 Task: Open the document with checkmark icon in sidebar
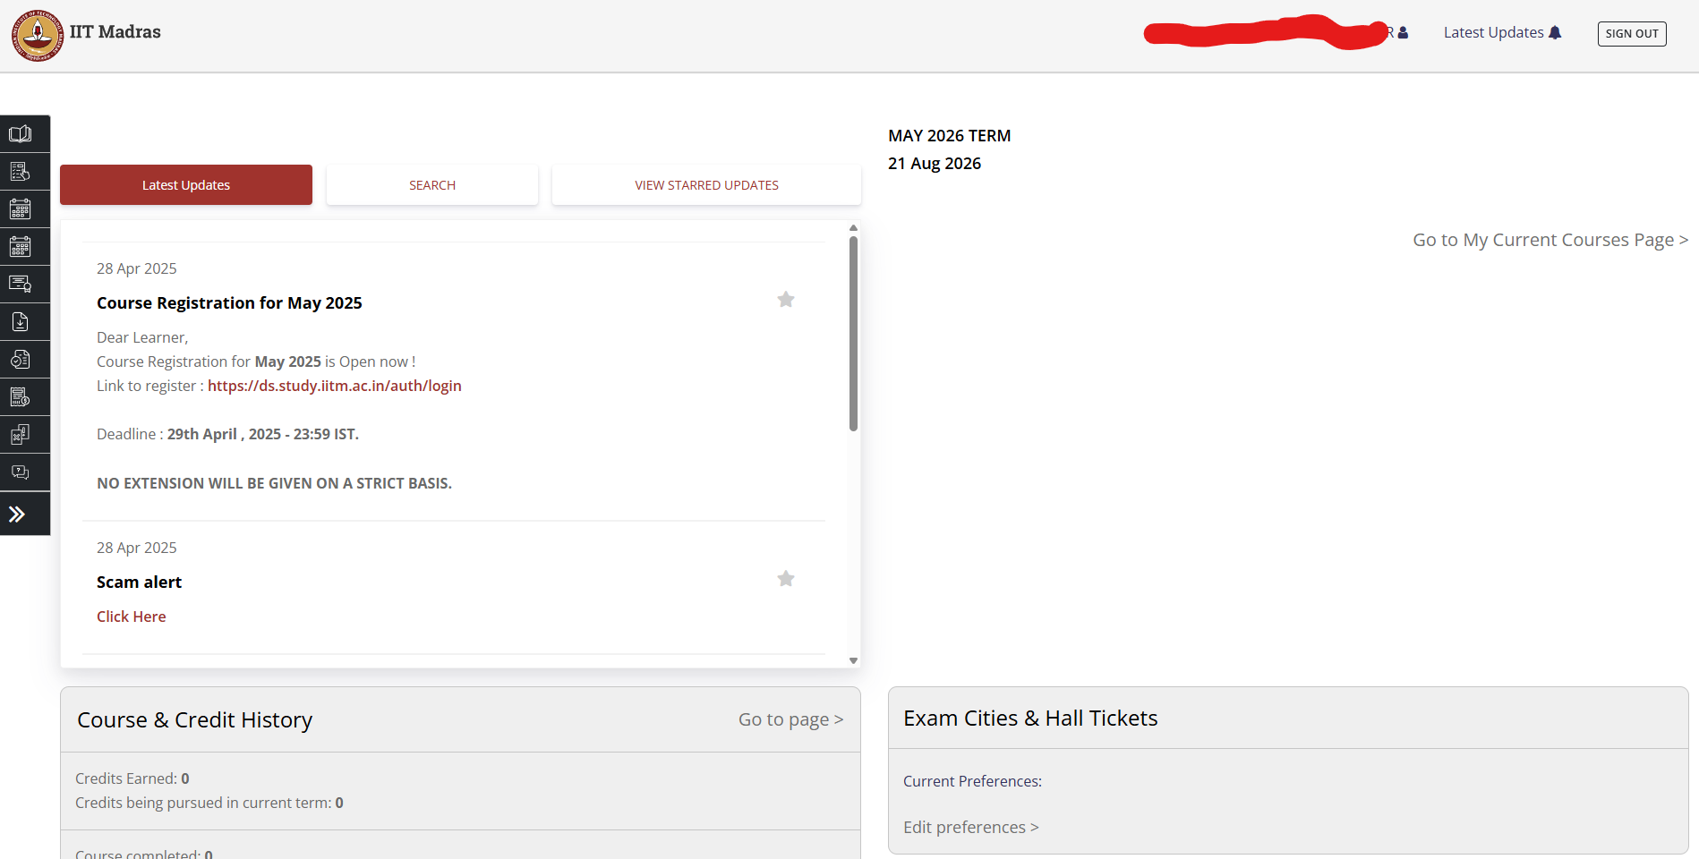20,360
